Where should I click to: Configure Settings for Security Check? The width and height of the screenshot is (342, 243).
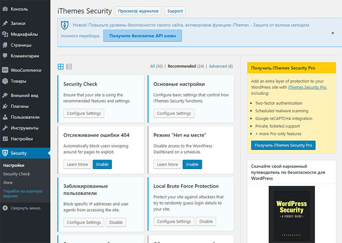pyautogui.click(x=84, y=114)
